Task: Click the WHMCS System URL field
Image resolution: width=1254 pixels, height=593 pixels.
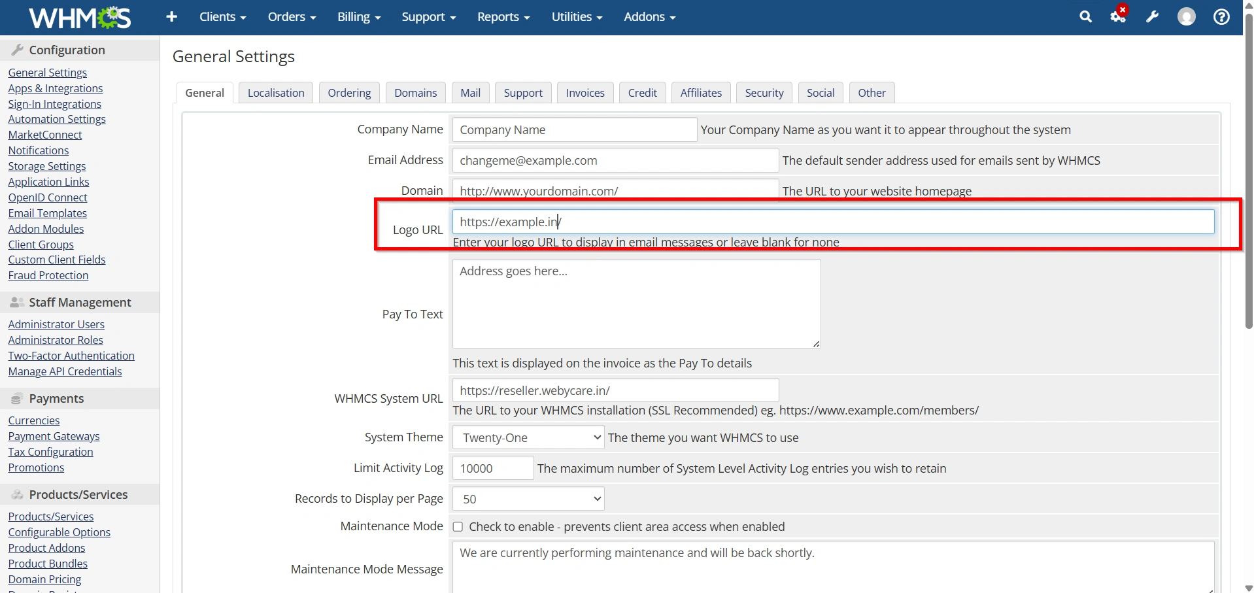Action: tap(615, 390)
